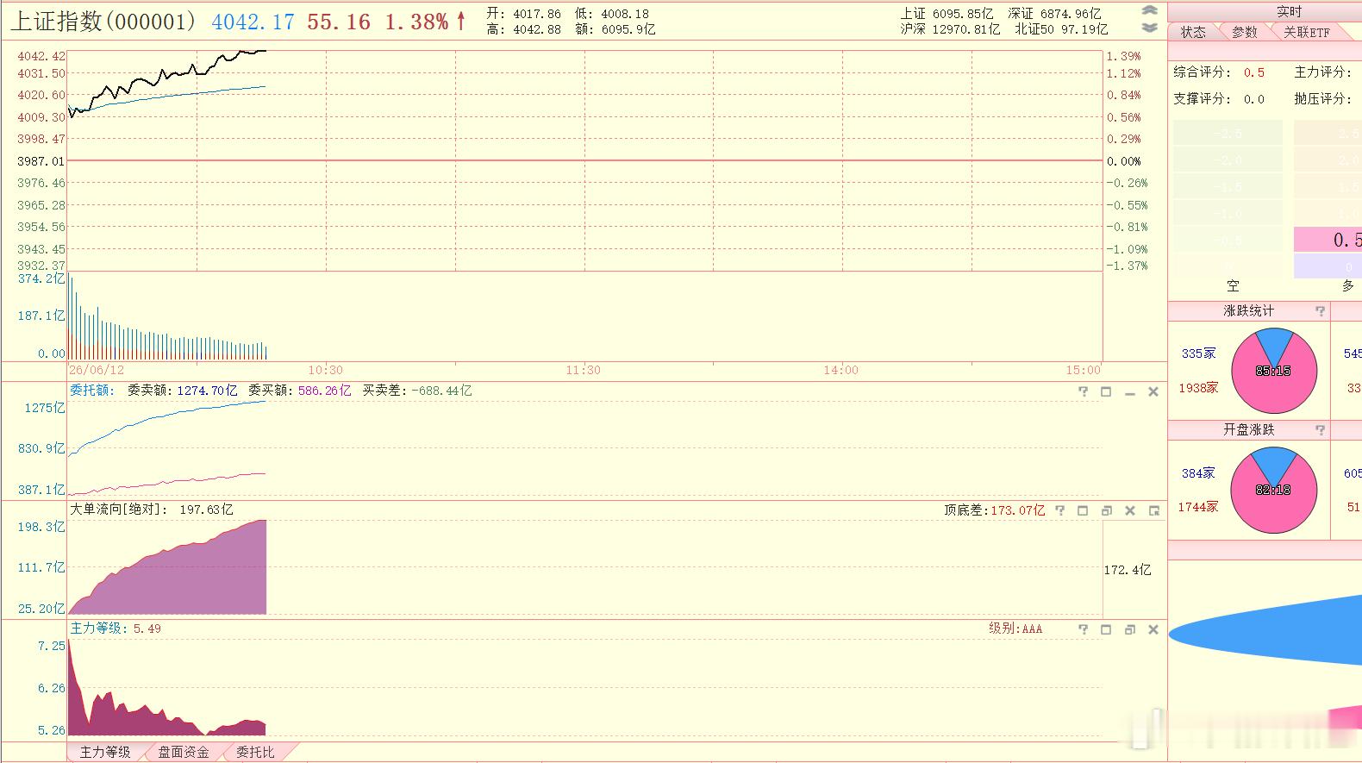This screenshot has width=1362, height=763.
Task: Click the pink 0.5 score cell
Action: 1328,240
